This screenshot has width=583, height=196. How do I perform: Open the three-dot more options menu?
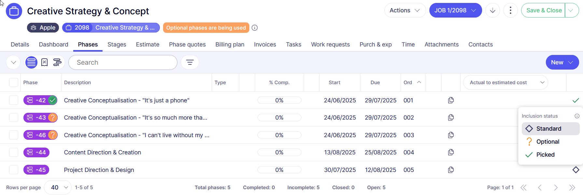(x=510, y=10)
